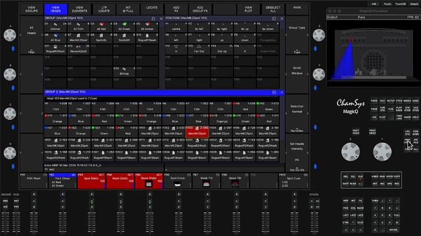Select the 'centre' position P1
This screenshot has width=421, height=236.
[x=176, y=26]
